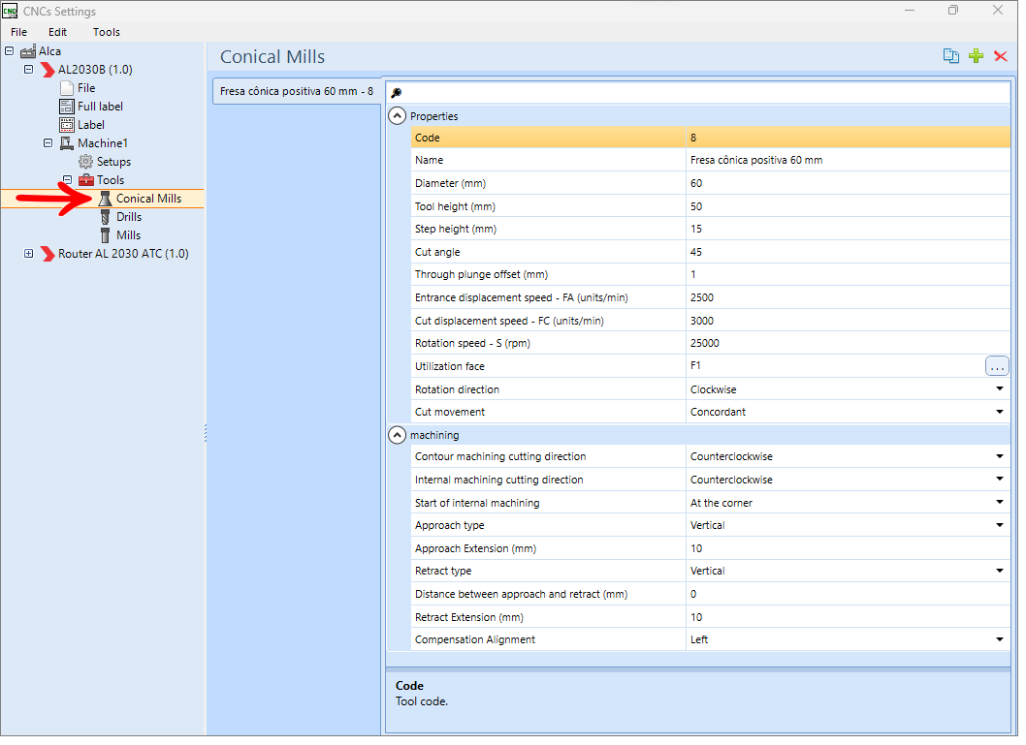This screenshot has height=745, width=1026.
Task: Click the File page icon in tree
Action: click(67, 88)
